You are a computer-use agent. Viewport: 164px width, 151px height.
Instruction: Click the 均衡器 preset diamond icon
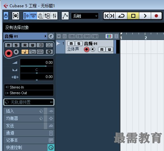click(x=41, y=118)
